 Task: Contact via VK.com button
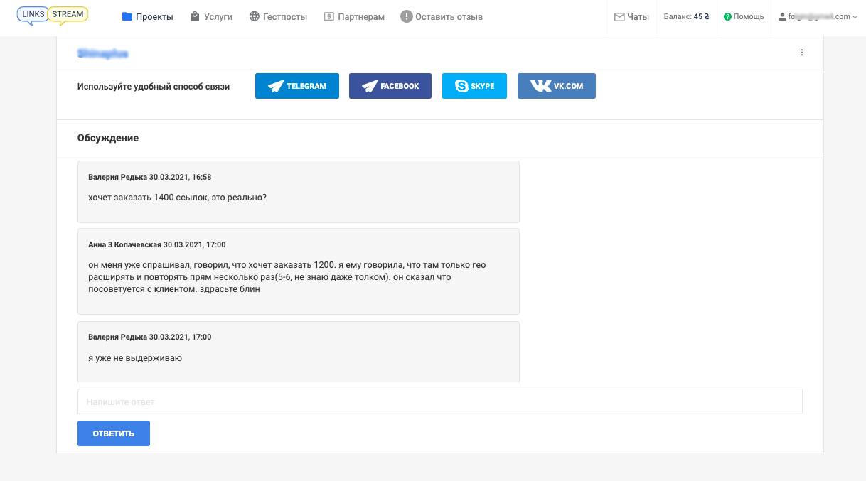[x=556, y=86]
